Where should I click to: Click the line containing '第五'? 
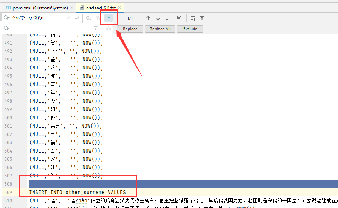coord(65,126)
